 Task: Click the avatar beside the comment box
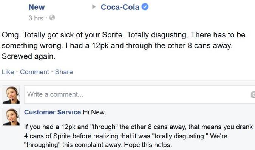(x=11, y=95)
